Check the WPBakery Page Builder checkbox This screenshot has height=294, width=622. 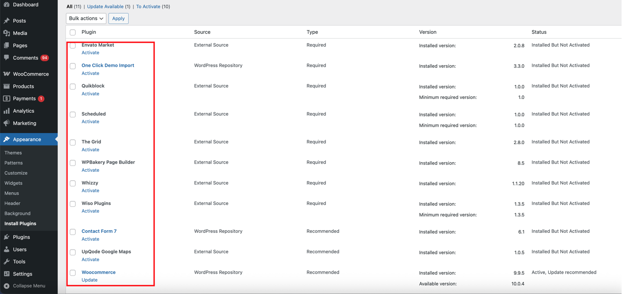tap(73, 163)
